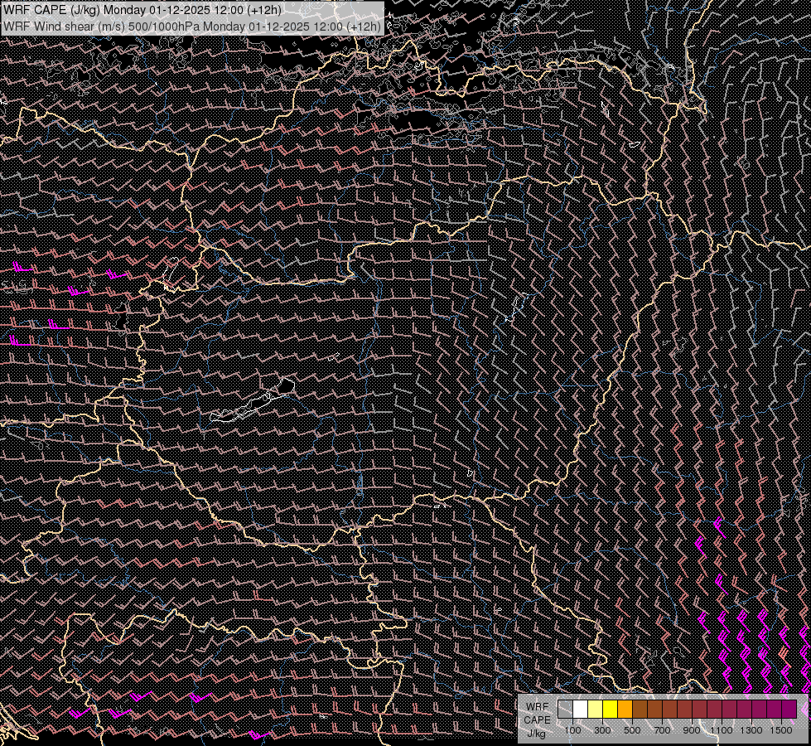Click the topmost magenta wind barb on left edge
Screen dimensions: 811x746
pyautogui.click(x=23, y=267)
